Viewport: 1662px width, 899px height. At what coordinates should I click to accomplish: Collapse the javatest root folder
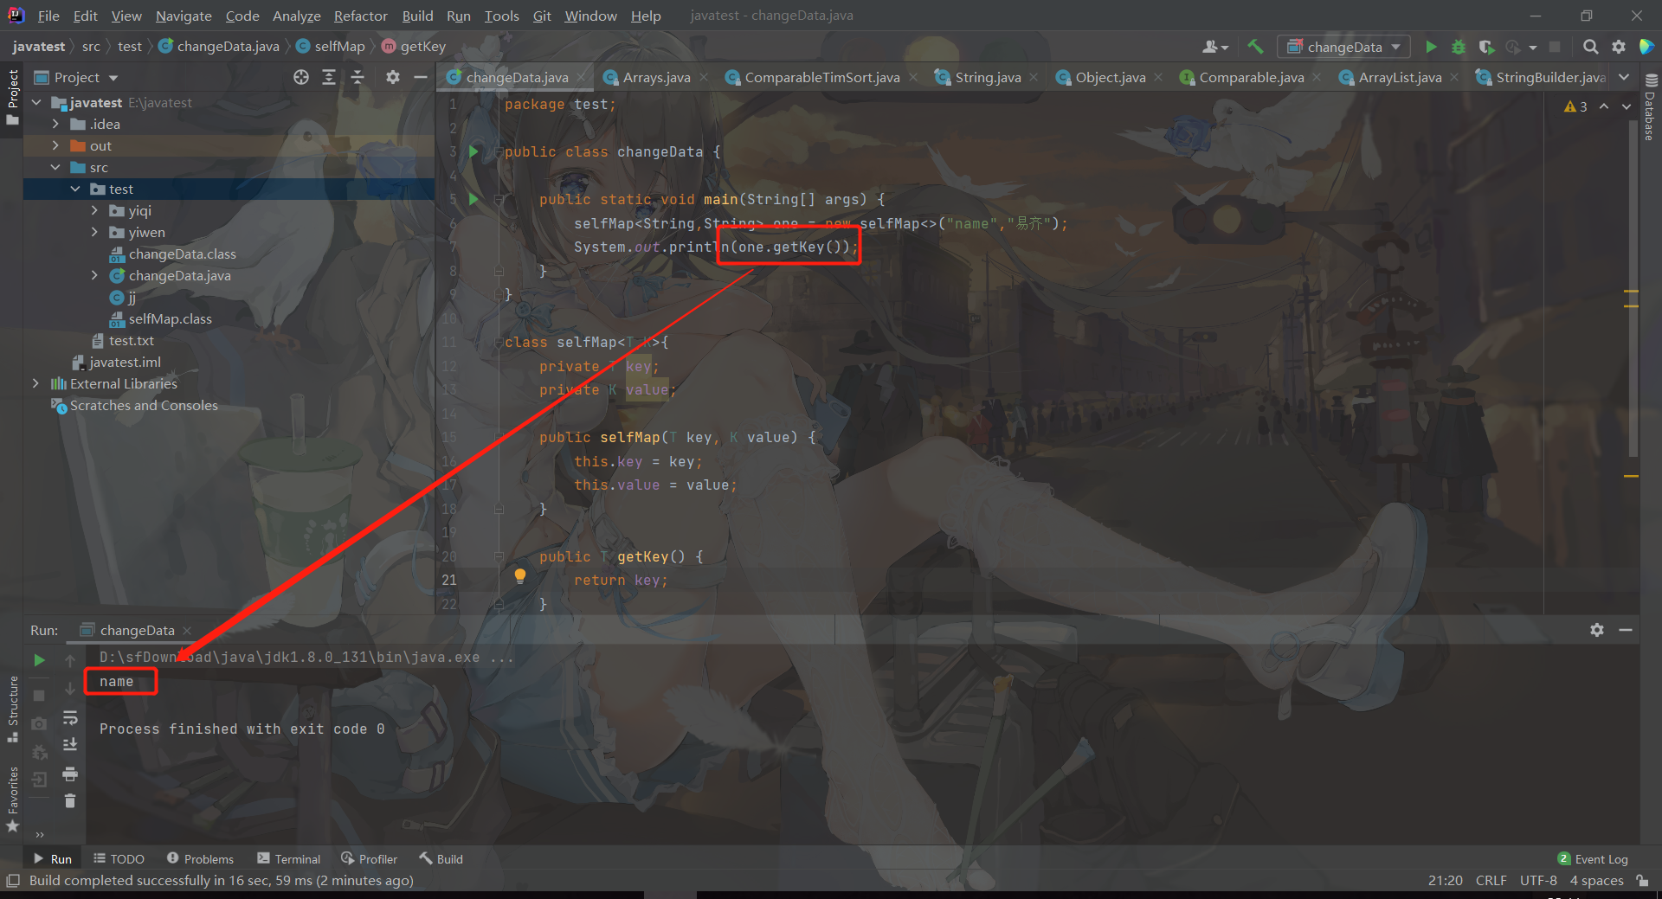(36, 102)
